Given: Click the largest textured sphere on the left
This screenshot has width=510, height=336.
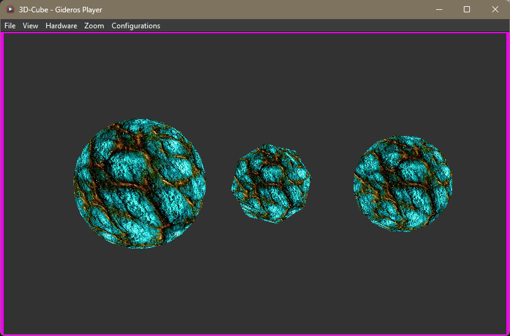Looking at the screenshot, I should 140,183.
